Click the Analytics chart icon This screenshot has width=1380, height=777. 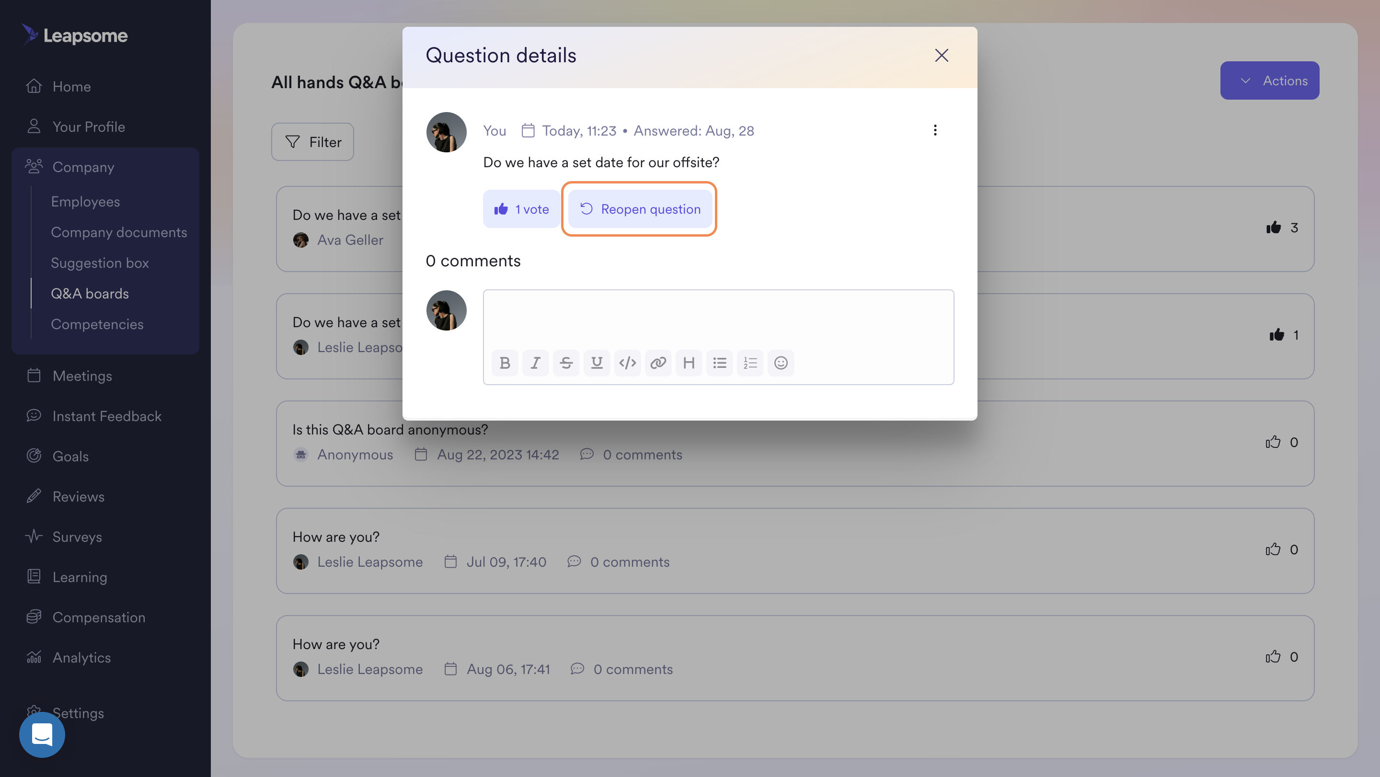click(x=34, y=656)
